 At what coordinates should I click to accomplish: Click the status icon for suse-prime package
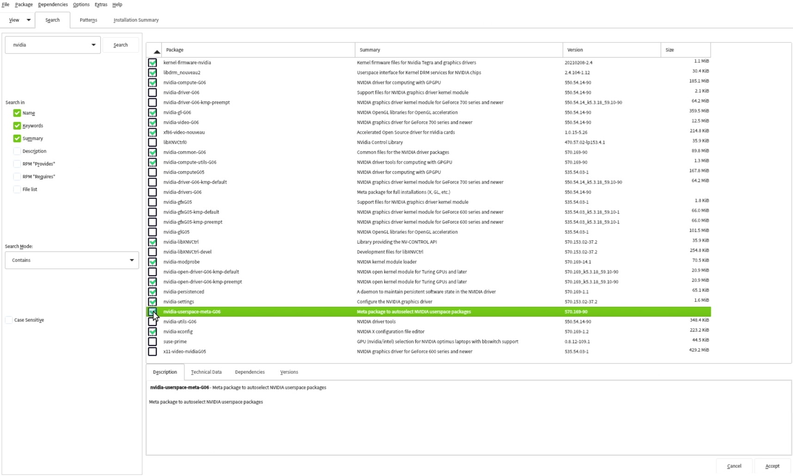coord(152,342)
